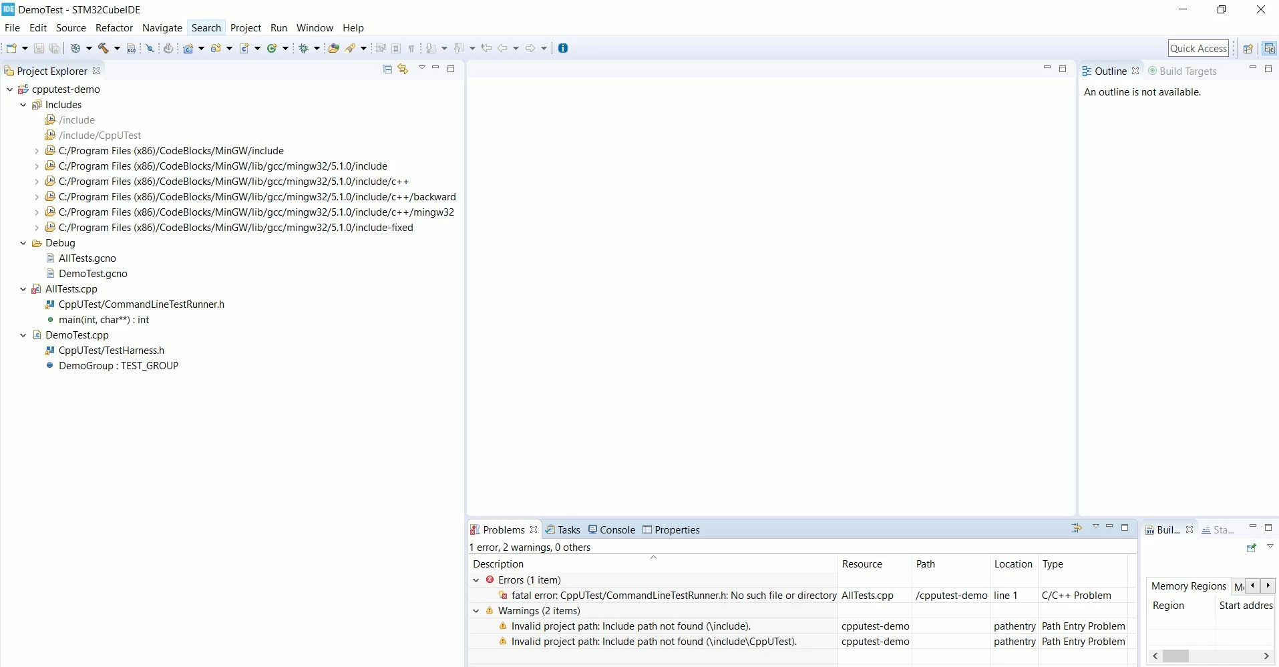1279x667 pixels.
Task: Collapse the Includes folder node
Action: (x=23, y=105)
